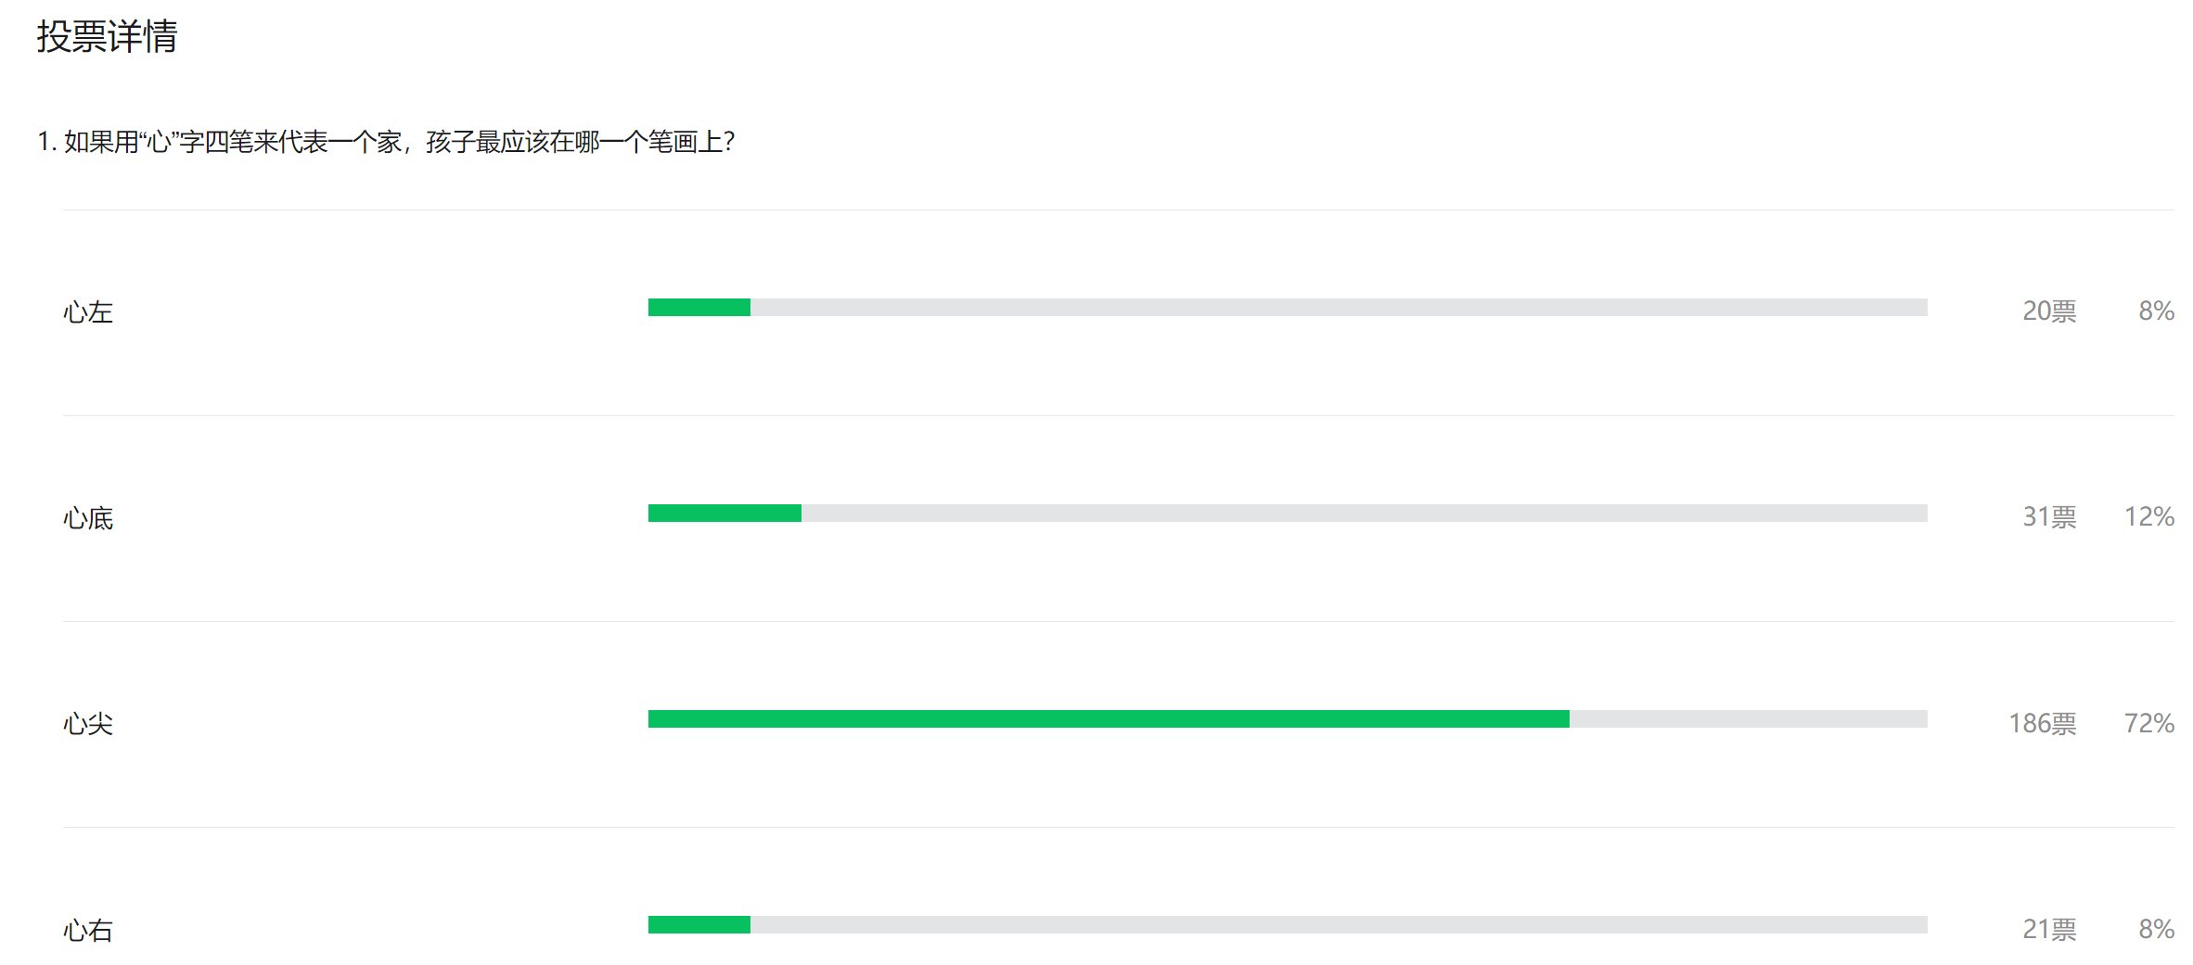Select the poll question text
Viewport: 2193px width, 965px height.
click(386, 142)
